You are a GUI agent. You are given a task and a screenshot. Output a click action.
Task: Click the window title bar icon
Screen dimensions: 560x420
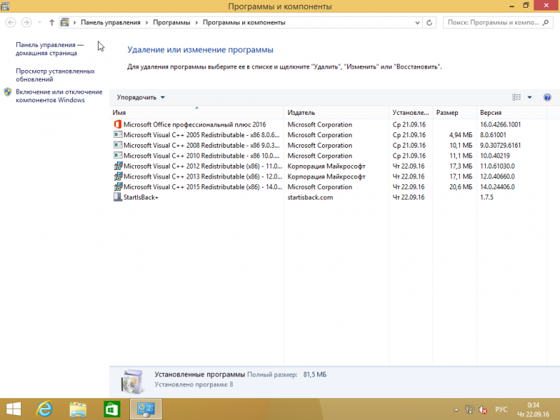point(5,6)
